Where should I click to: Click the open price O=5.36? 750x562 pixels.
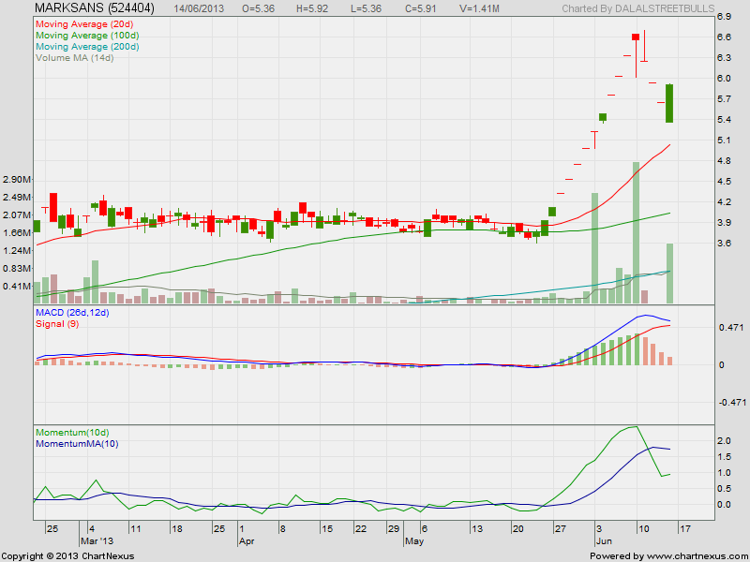pos(259,8)
